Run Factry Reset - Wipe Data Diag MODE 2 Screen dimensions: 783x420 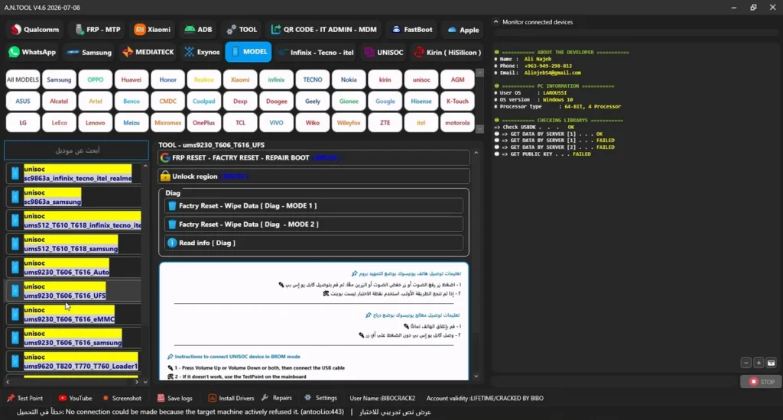click(x=314, y=224)
